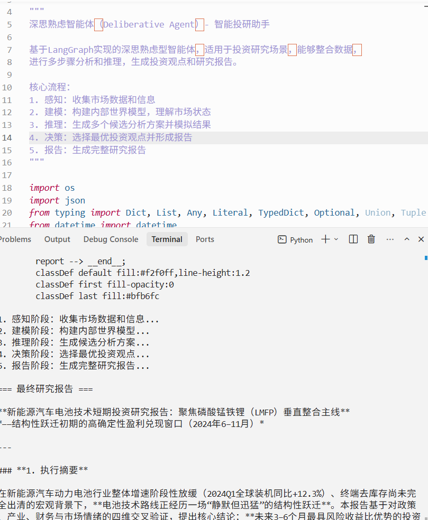The width and height of the screenshot is (428, 520).
Task: Open the Output panel tab
Action: coord(57,239)
